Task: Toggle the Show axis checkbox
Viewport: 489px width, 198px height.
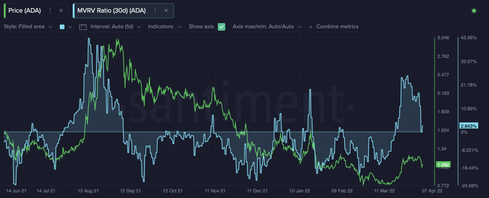Action: (x=222, y=27)
